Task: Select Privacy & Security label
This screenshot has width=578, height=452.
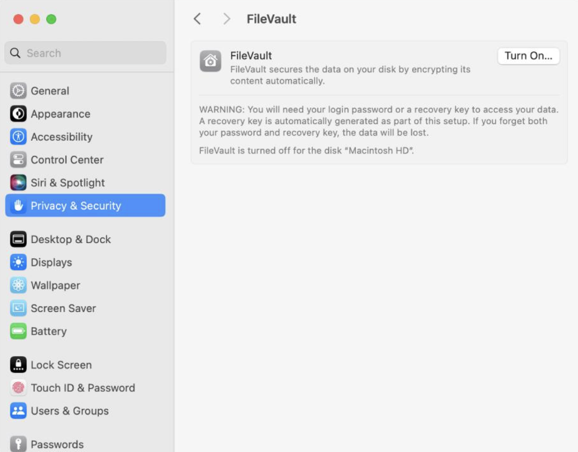Action: pyautogui.click(x=76, y=206)
